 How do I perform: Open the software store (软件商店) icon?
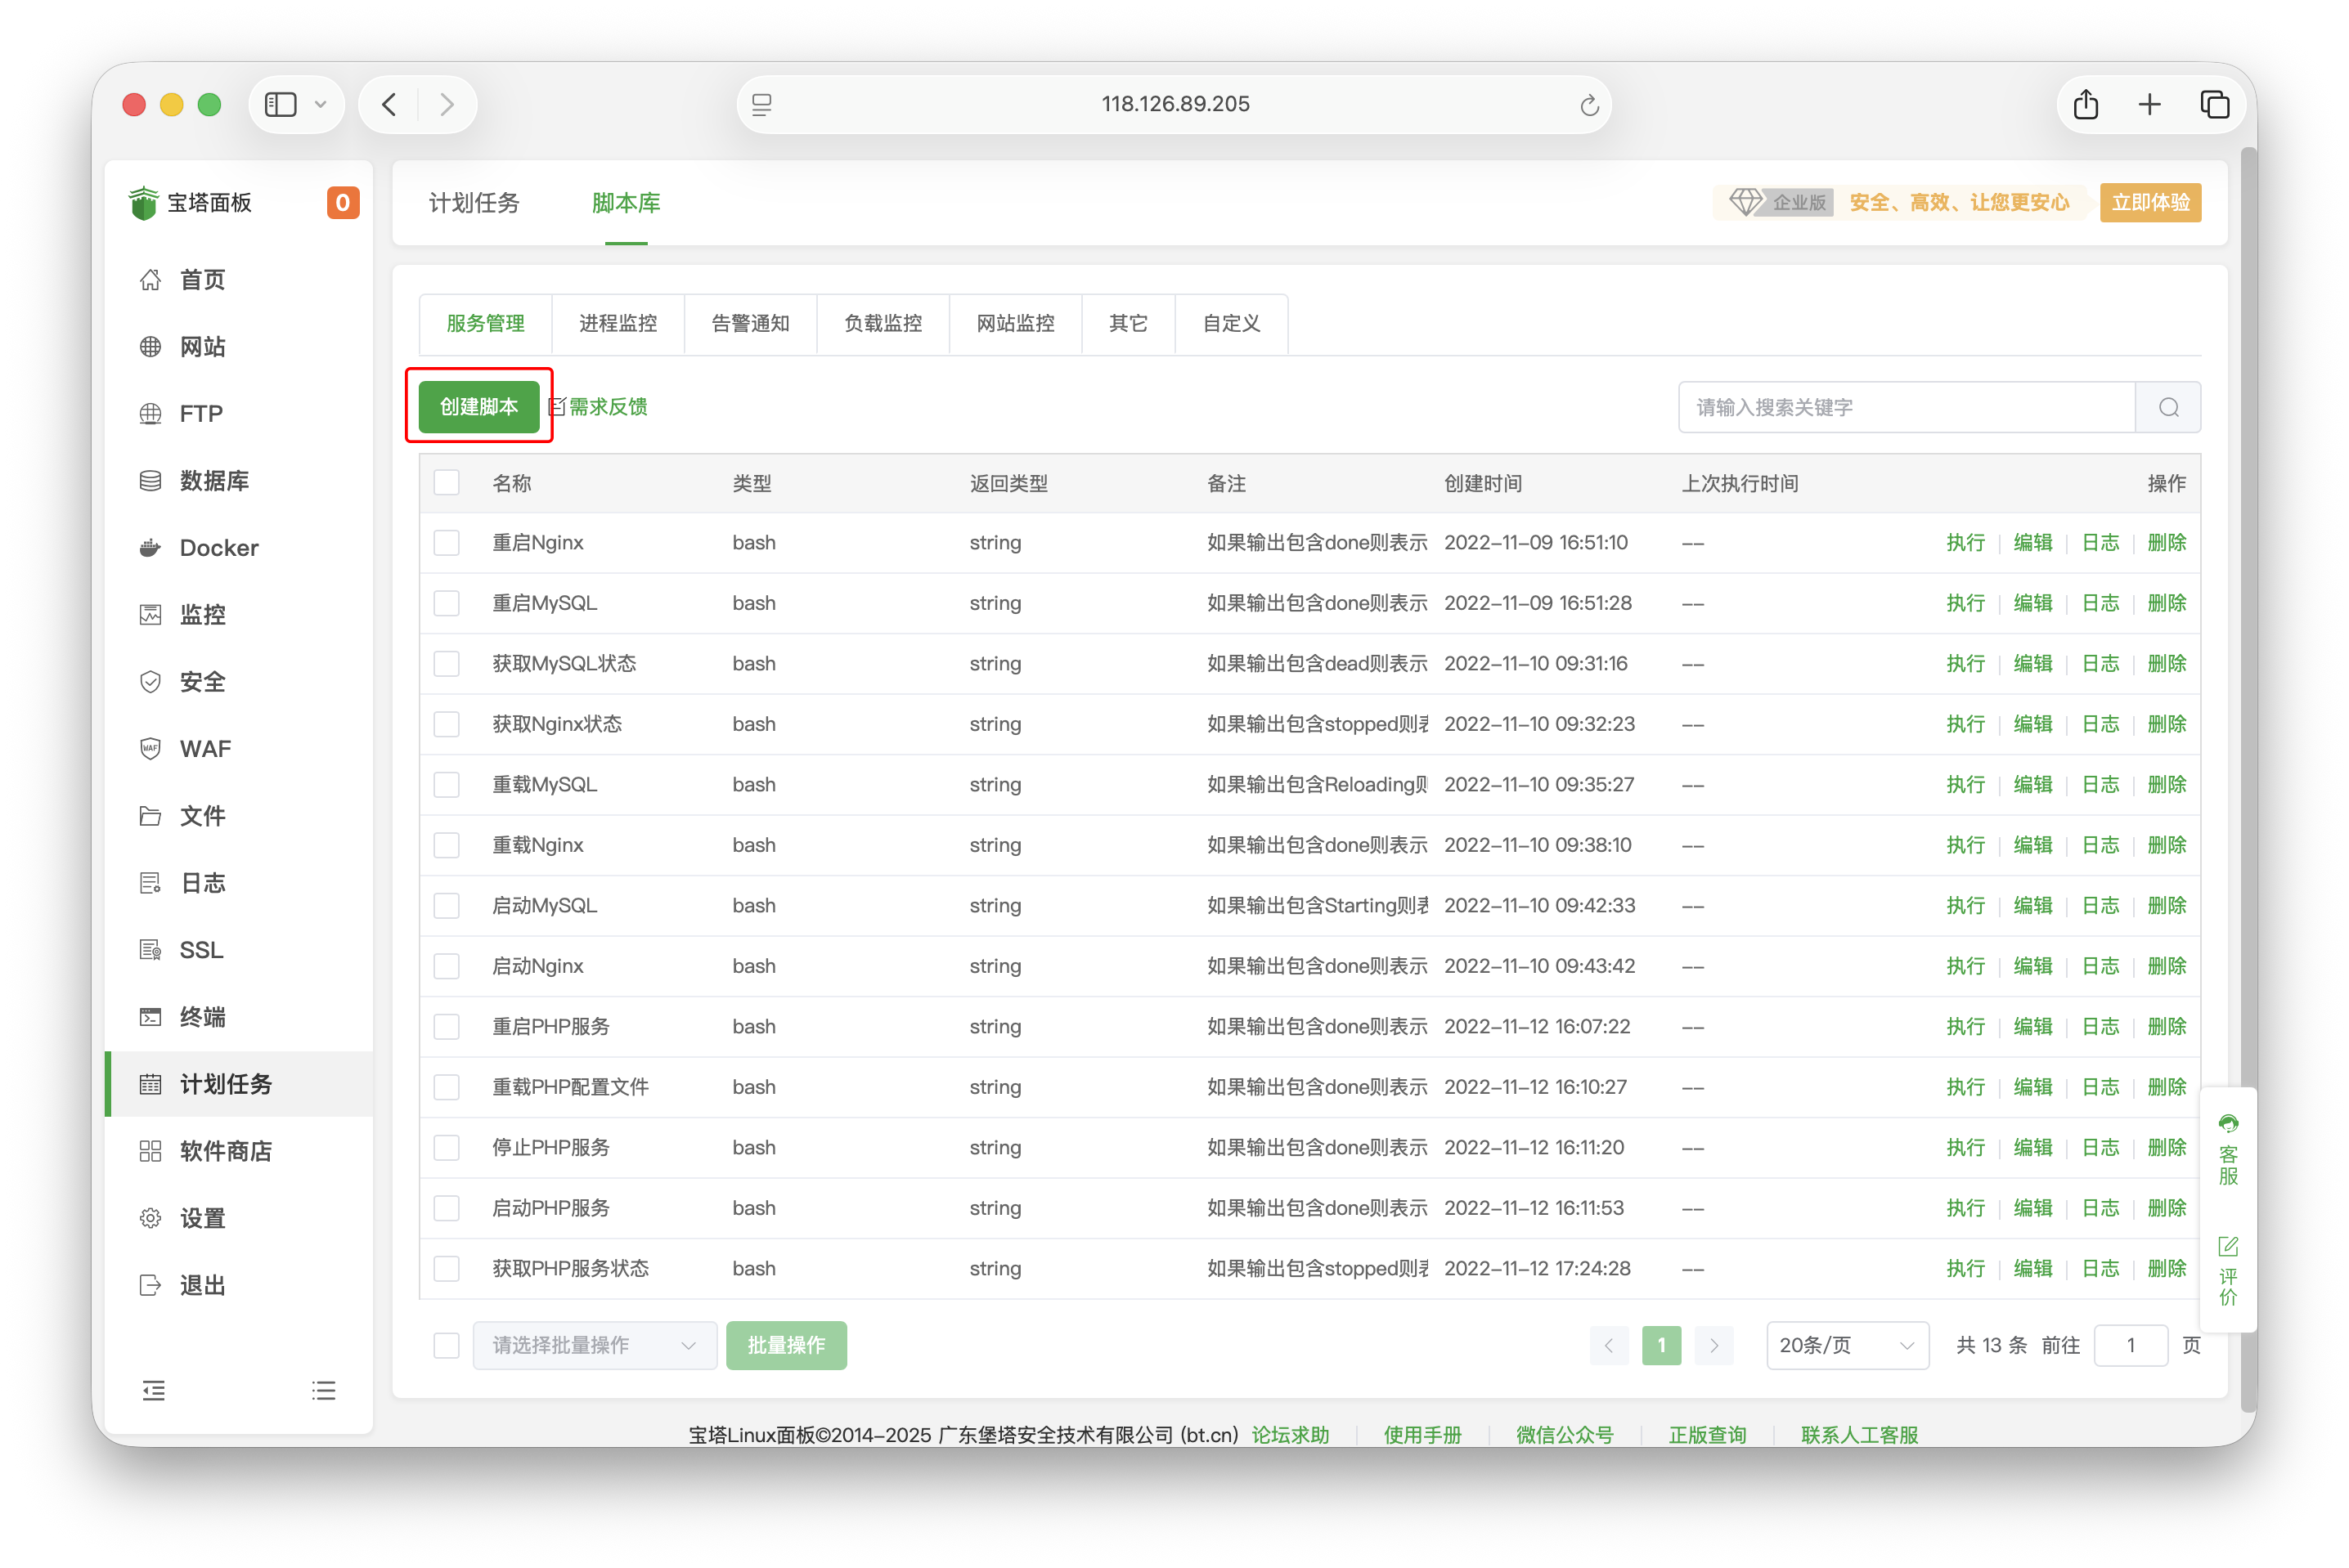(150, 1151)
